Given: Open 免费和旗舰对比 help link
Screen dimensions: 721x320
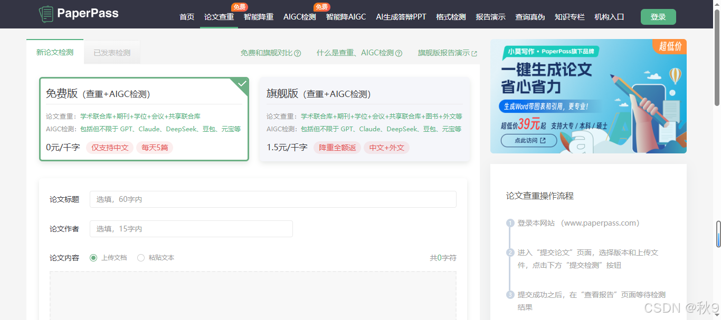Looking at the screenshot, I should click(x=267, y=53).
